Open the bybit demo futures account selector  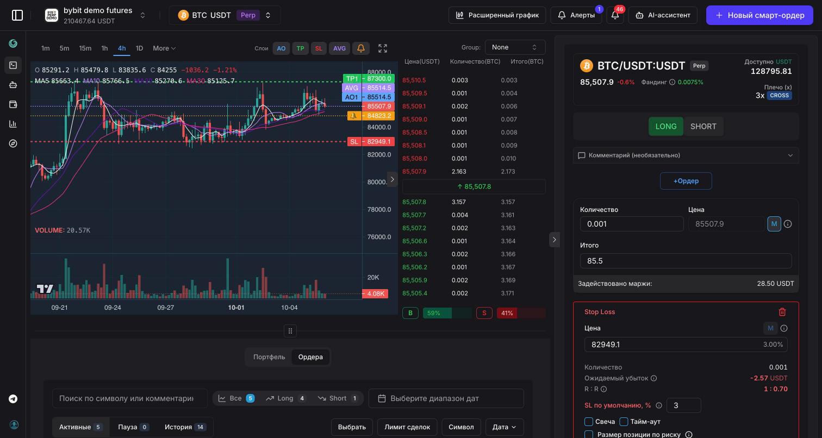pyautogui.click(x=96, y=15)
